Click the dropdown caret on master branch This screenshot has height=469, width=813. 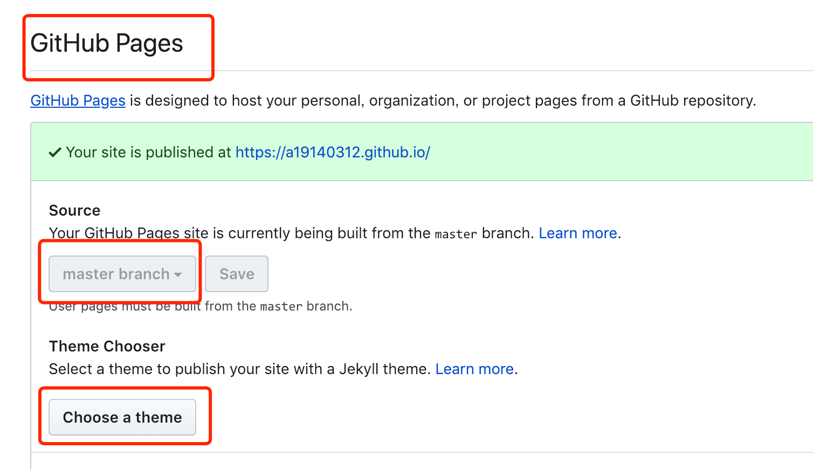[x=178, y=274]
